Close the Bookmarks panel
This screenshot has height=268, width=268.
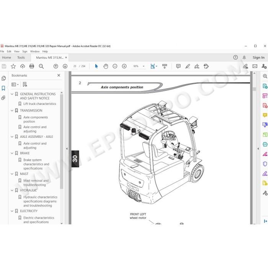59,75
